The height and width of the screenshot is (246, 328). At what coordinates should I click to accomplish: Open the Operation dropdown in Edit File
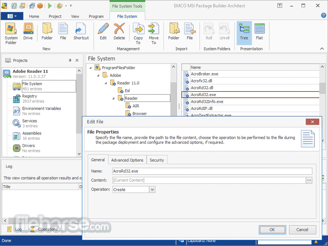click(152, 190)
